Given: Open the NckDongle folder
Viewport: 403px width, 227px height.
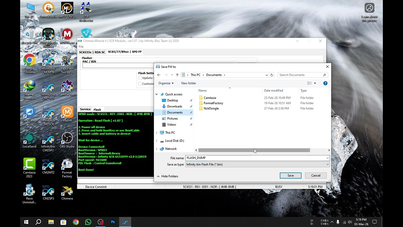Looking at the screenshot, I should coord(211,108).
